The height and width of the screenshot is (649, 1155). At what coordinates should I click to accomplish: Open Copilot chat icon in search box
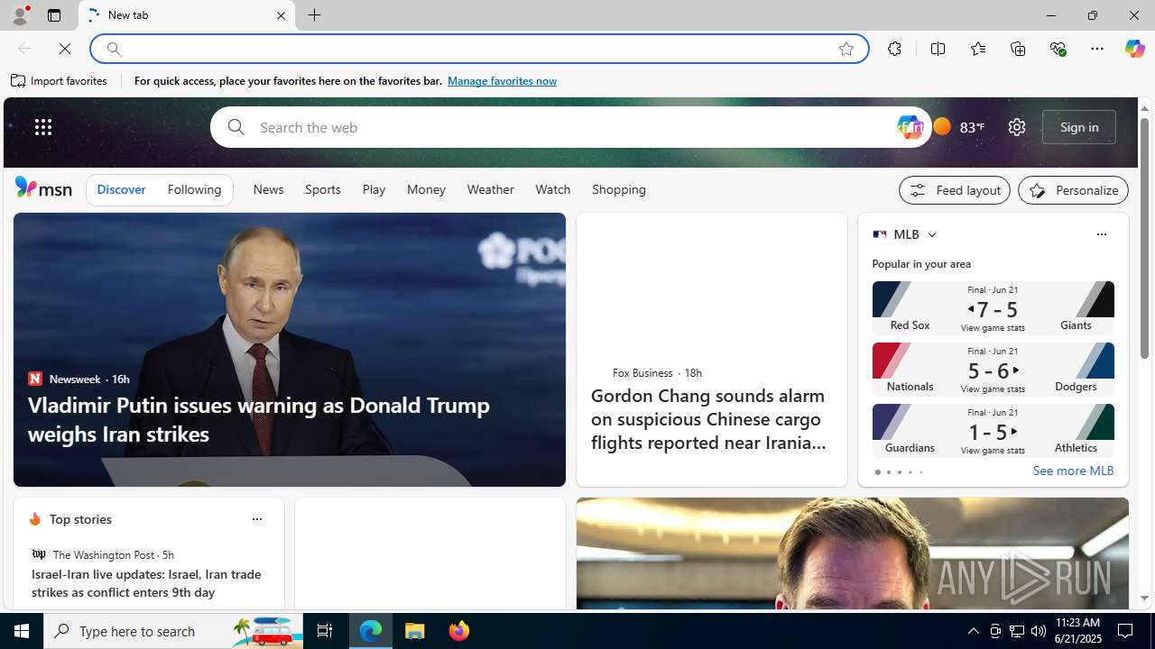click(x=910, y=127)
